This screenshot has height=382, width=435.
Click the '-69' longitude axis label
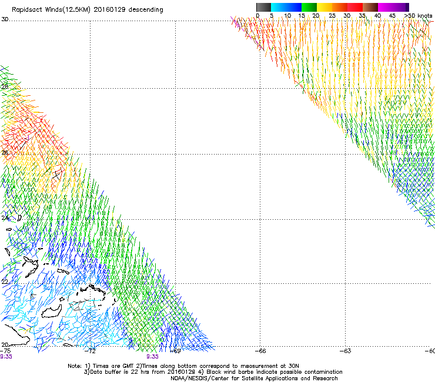coord(175,351)
